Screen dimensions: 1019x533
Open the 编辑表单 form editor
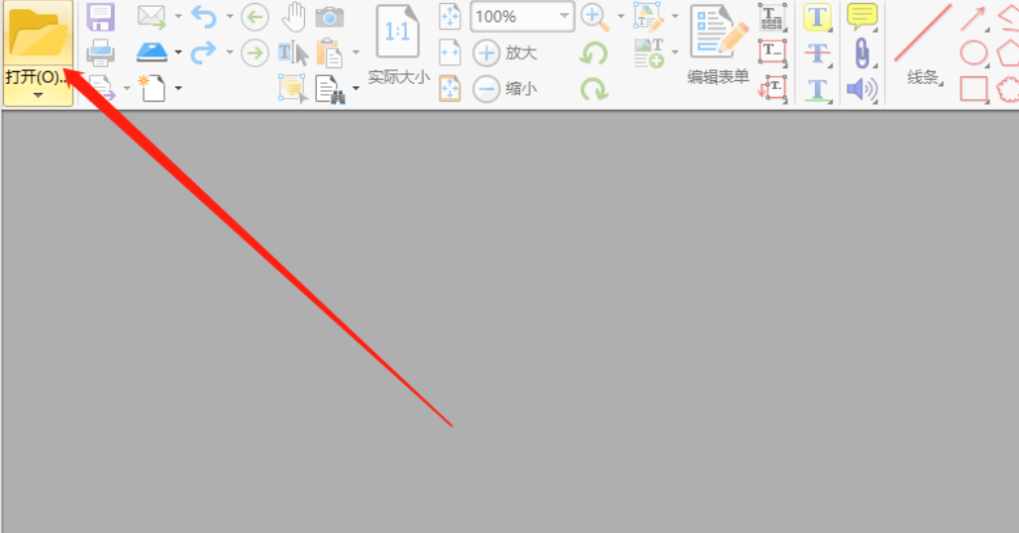718,45
